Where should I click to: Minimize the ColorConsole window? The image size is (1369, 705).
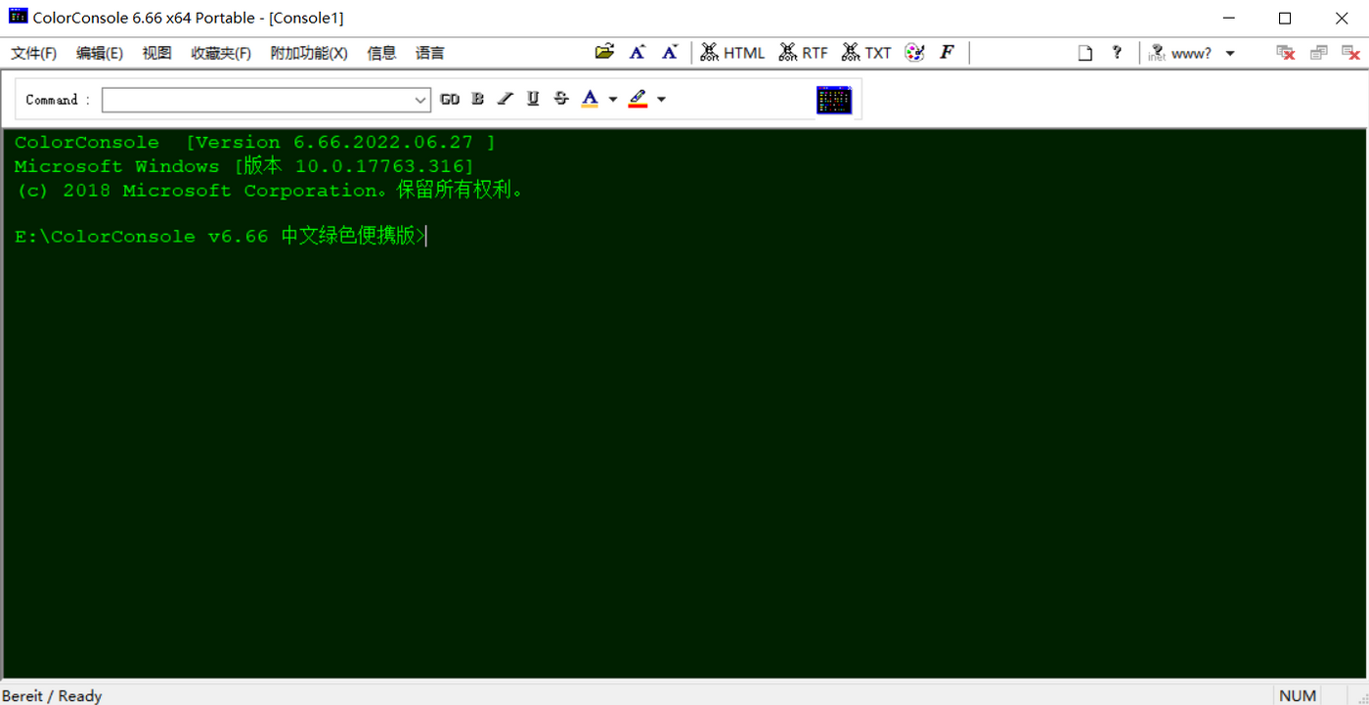tap(1228, 18)
